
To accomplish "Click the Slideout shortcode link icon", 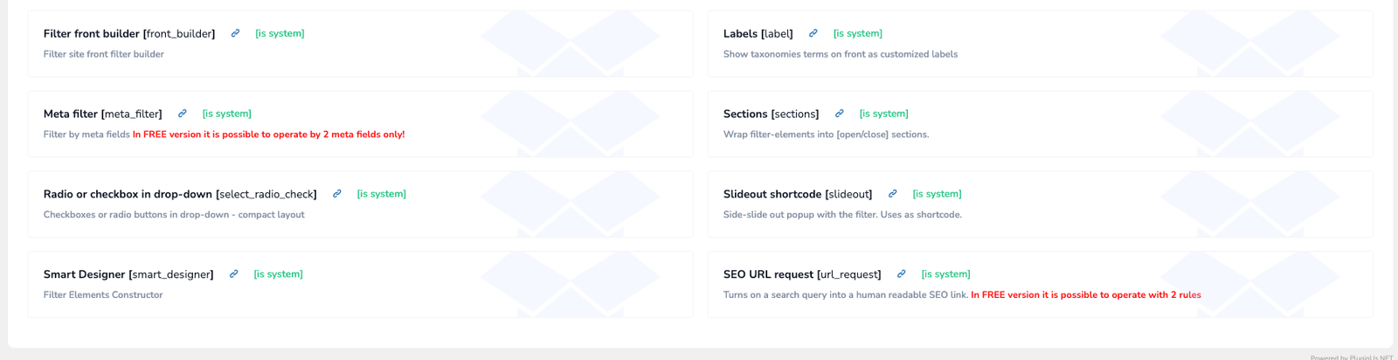I will pyautogui.click(x=892, y=194).
